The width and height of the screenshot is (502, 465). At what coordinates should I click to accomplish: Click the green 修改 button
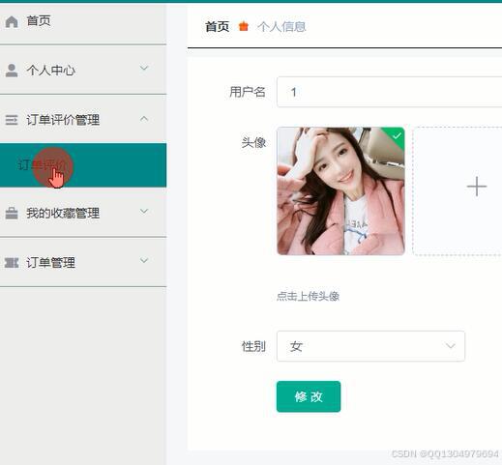click(x=309, y=396)
